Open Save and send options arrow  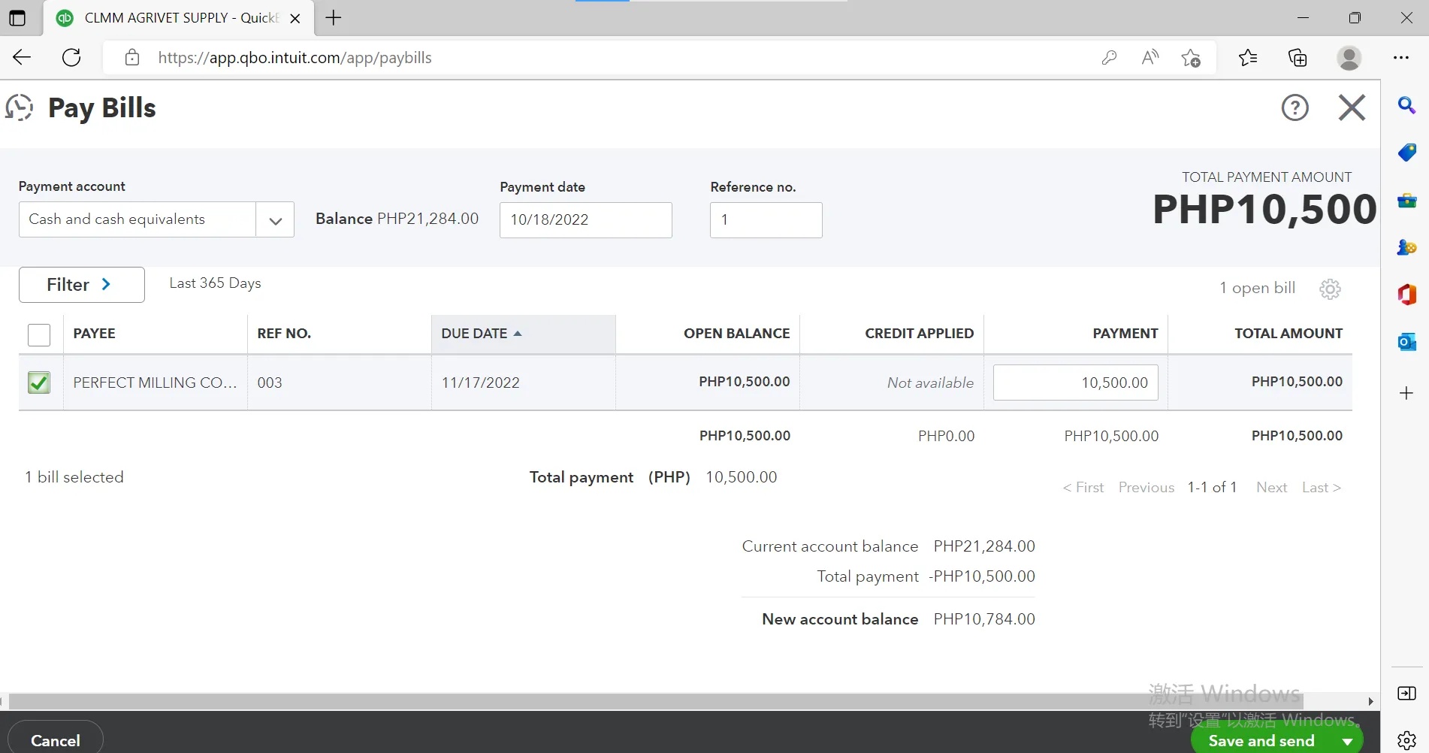pyautogui.click(x=1347, y=741)
